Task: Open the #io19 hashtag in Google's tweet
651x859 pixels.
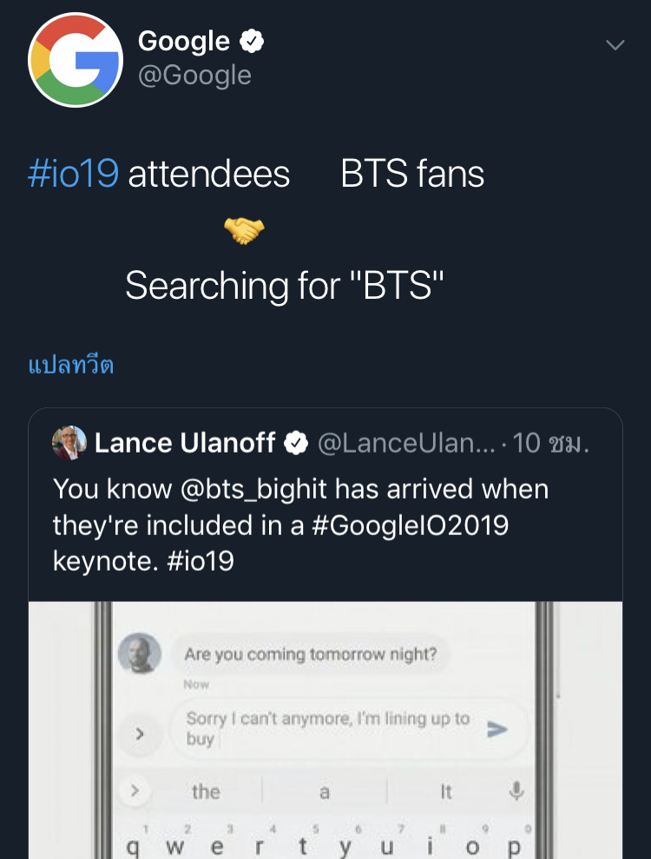Action: pyautogui.click(x=73, y=175)
